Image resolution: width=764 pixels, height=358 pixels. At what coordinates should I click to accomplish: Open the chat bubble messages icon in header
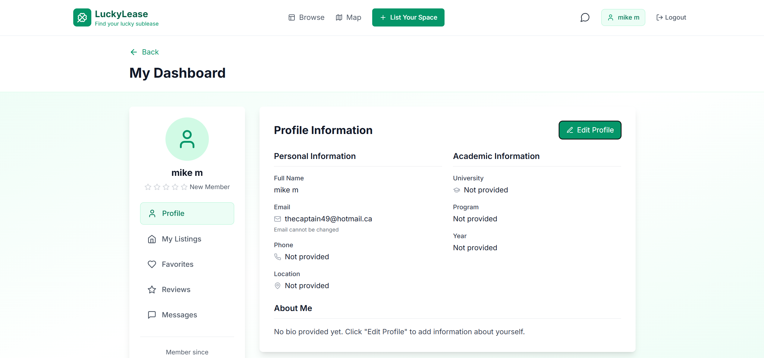585,17
